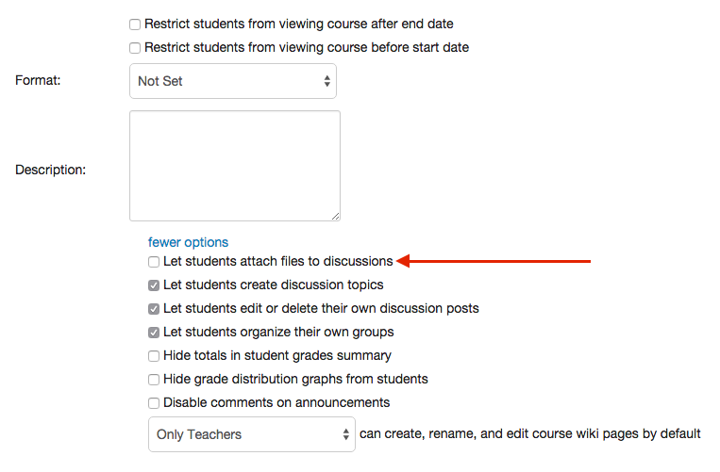Uncheck Let students organize their own groups
Image resolution: width=720 pixels, height=472 pixels.
pyautogui.click(x=154, y=333)
